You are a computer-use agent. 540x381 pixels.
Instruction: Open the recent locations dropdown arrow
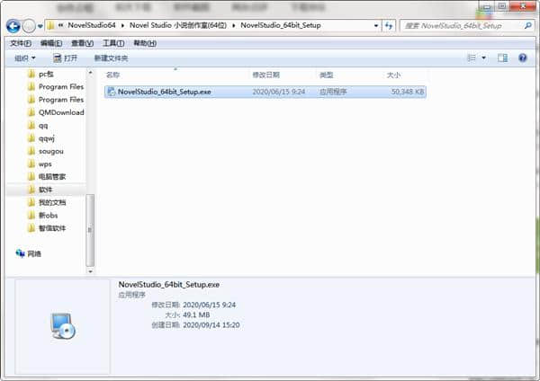tap(40, 26)
